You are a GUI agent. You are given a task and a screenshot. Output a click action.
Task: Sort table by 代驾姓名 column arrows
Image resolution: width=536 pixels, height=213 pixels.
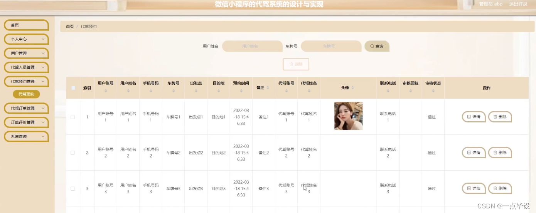click(x=309, y=91)
